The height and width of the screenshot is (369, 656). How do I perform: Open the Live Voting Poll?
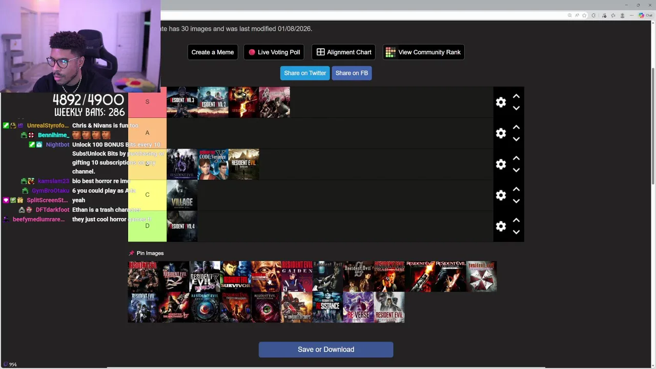pyautogui.click(x=274, y=52)
